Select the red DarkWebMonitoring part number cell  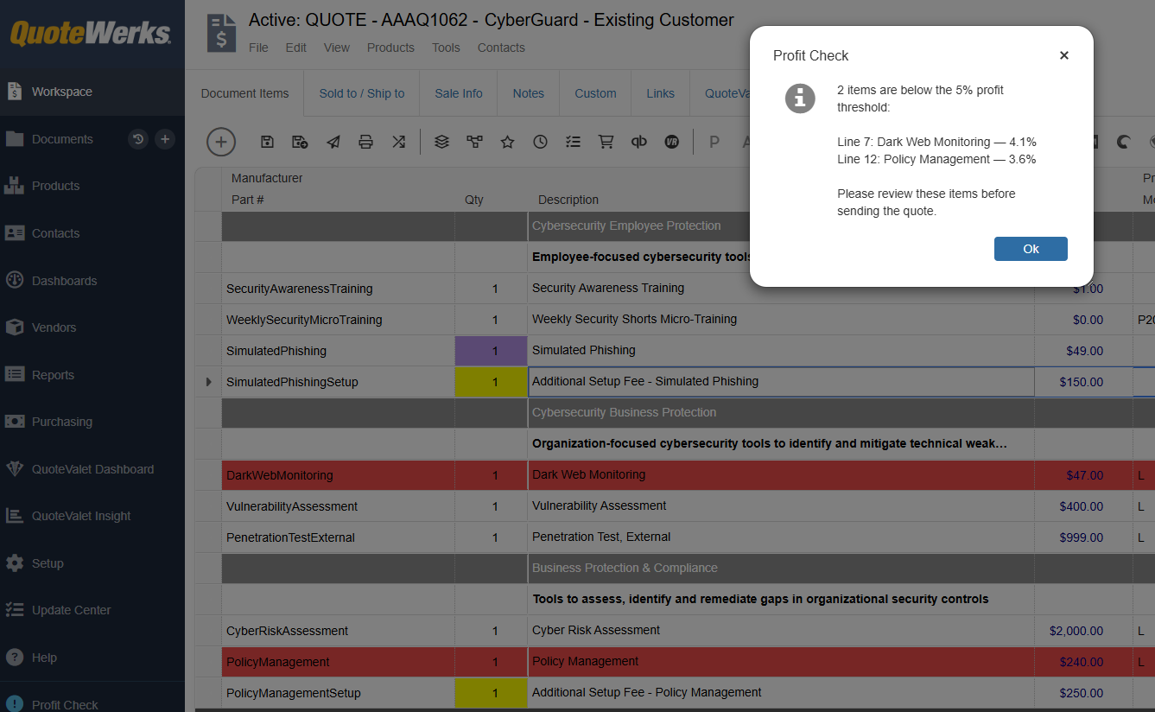click(x=338, y=475)
